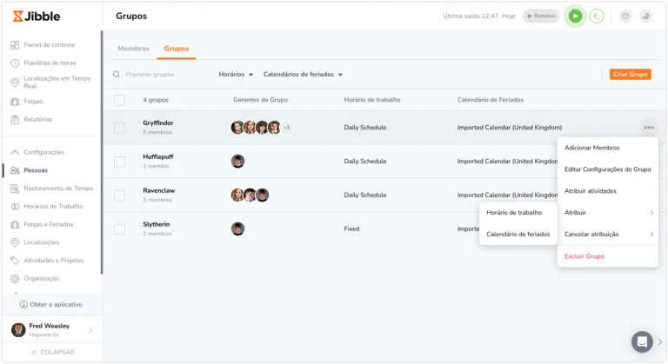
Task: Select Calendário de feriados submenu option
Action: click(x=518, y=235)
